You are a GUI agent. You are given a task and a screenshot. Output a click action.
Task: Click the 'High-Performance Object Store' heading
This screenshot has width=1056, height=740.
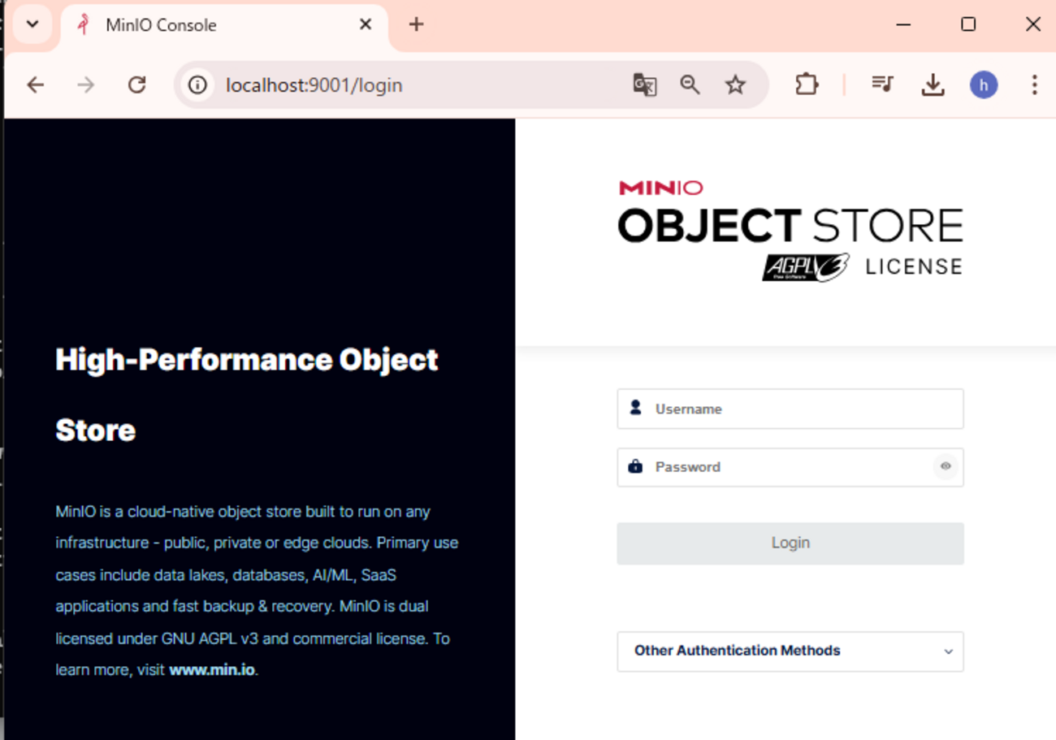click(x=247, y=395)
